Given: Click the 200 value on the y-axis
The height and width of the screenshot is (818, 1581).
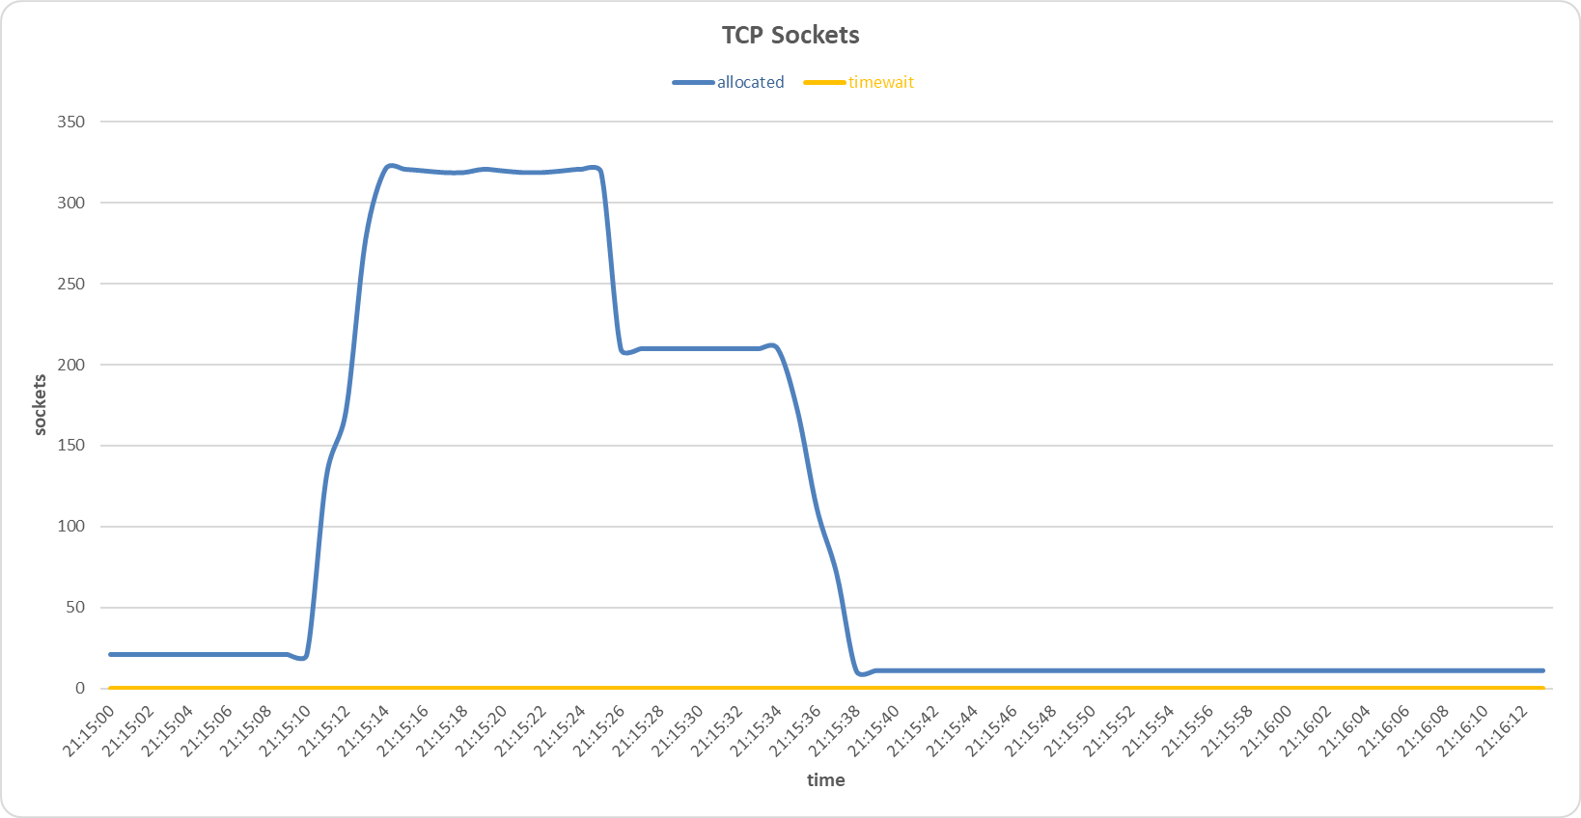Looking at the screenshot, I should coord(71,365).
